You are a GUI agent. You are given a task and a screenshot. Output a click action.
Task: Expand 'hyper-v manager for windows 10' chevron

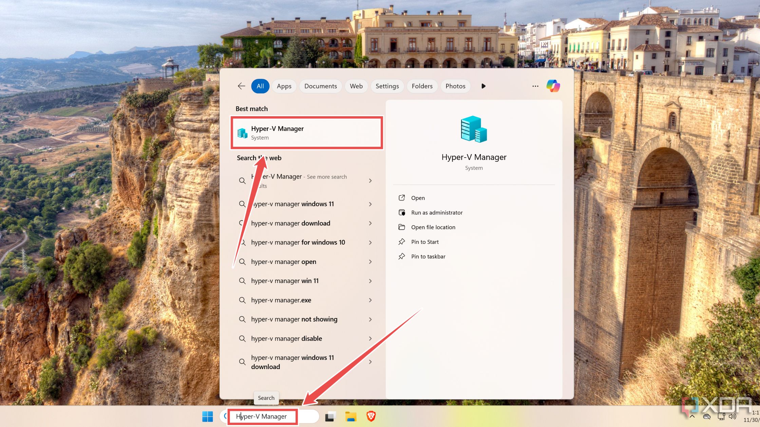tap(370, 243)
